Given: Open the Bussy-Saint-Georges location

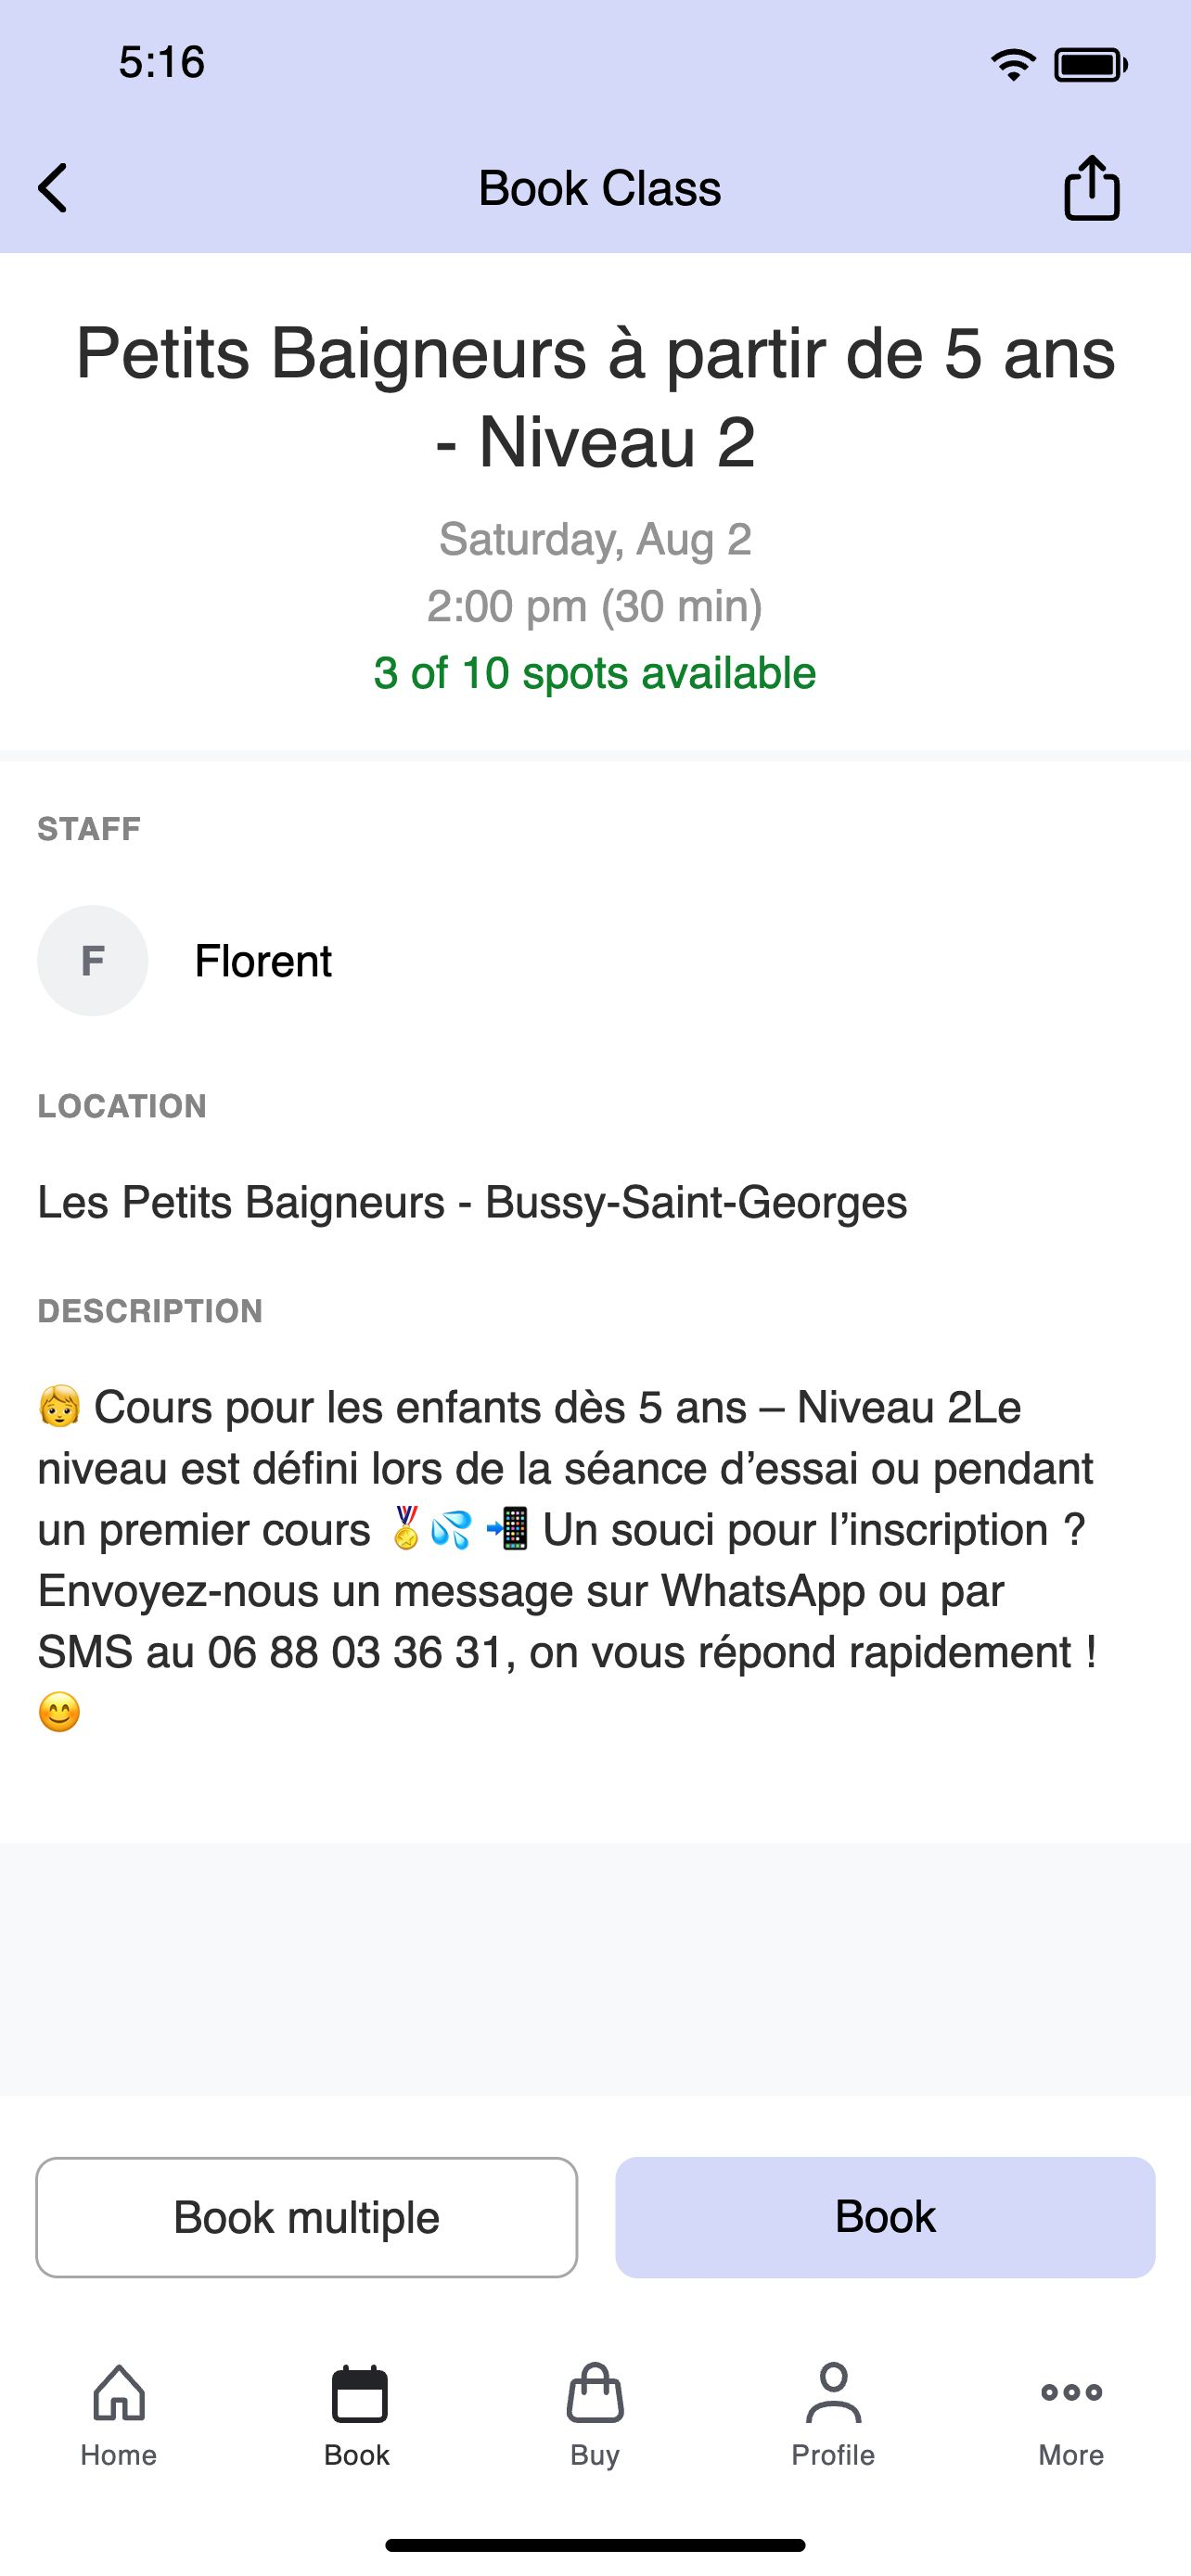Looking at the screenshot, I should pos(472,1202).
